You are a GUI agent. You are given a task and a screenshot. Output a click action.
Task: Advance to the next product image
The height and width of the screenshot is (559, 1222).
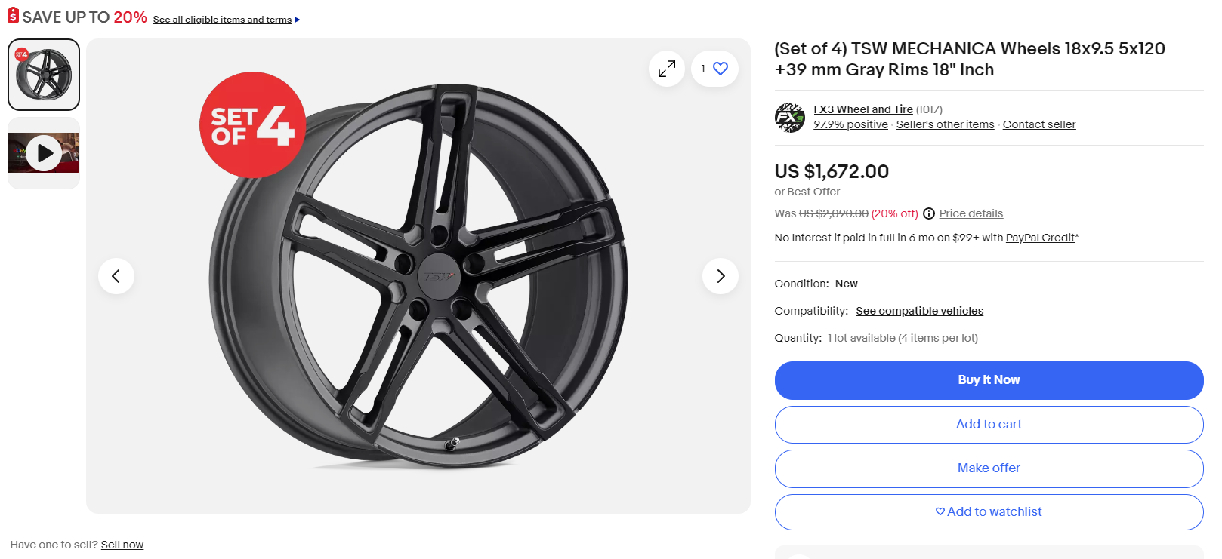721,276
